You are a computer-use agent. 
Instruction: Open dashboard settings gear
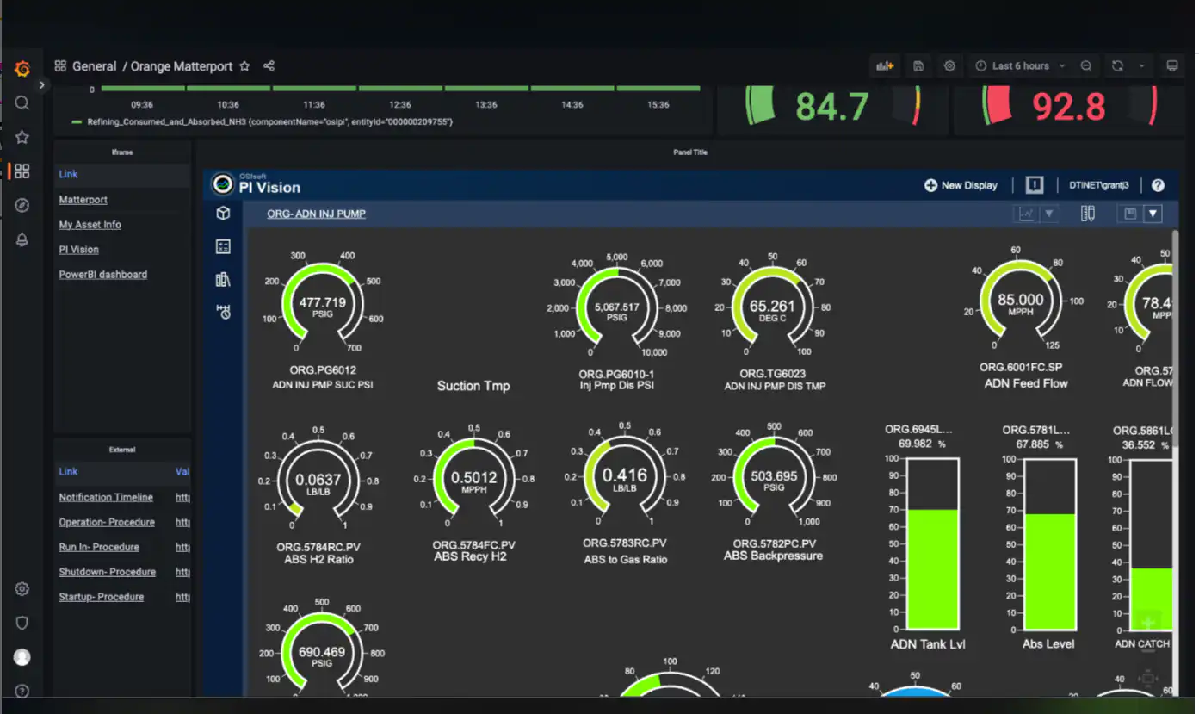click(x=949, y=66)
